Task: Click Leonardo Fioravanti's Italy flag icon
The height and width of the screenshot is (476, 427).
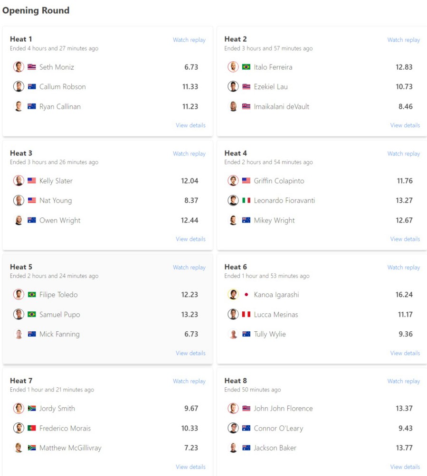Action: pyautogui.click(x=246, y=201)
